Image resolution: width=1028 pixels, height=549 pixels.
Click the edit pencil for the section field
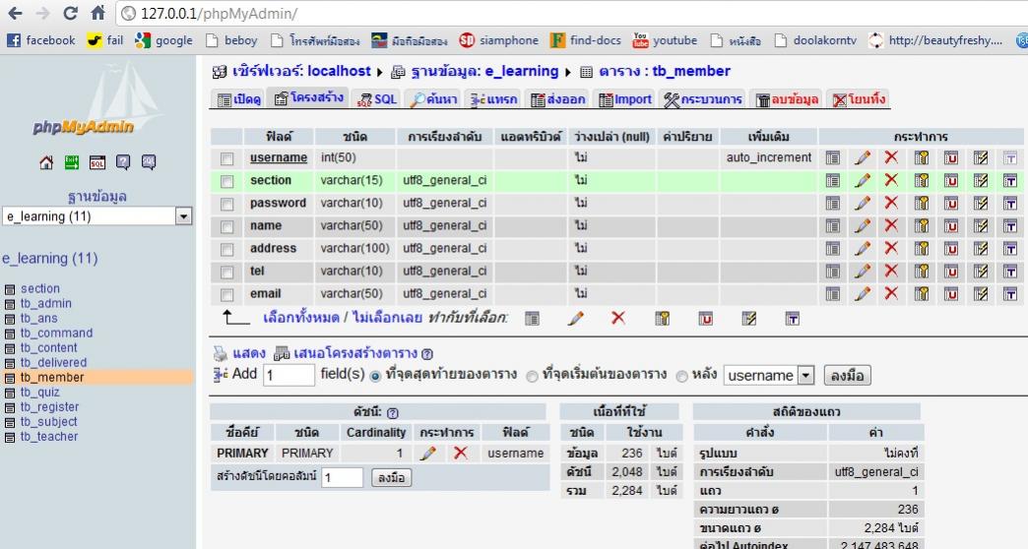pyautogui.click(x=862, y=180)
